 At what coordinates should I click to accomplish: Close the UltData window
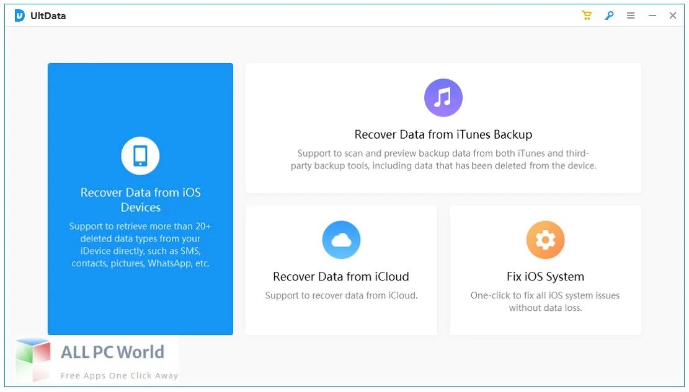pos(673,15)
